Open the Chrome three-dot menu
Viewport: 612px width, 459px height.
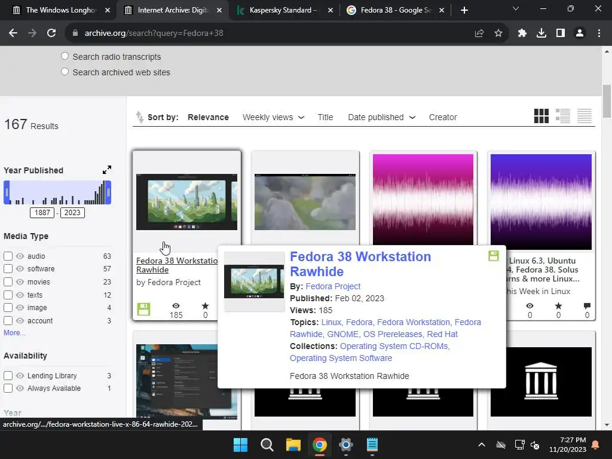(x=599, y=33)
